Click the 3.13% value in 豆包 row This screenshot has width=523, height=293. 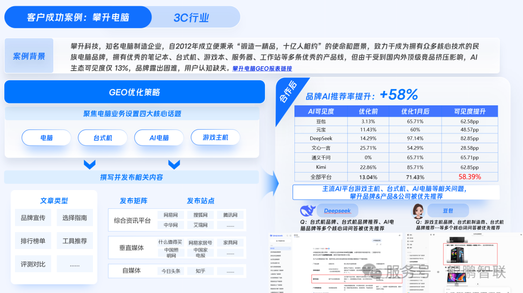click(x=368, y=121)
